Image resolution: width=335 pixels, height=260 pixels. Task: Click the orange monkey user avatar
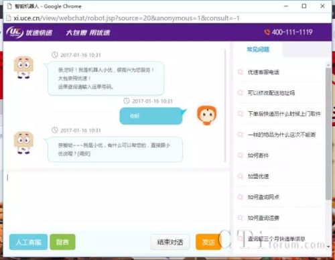point(206,115)
